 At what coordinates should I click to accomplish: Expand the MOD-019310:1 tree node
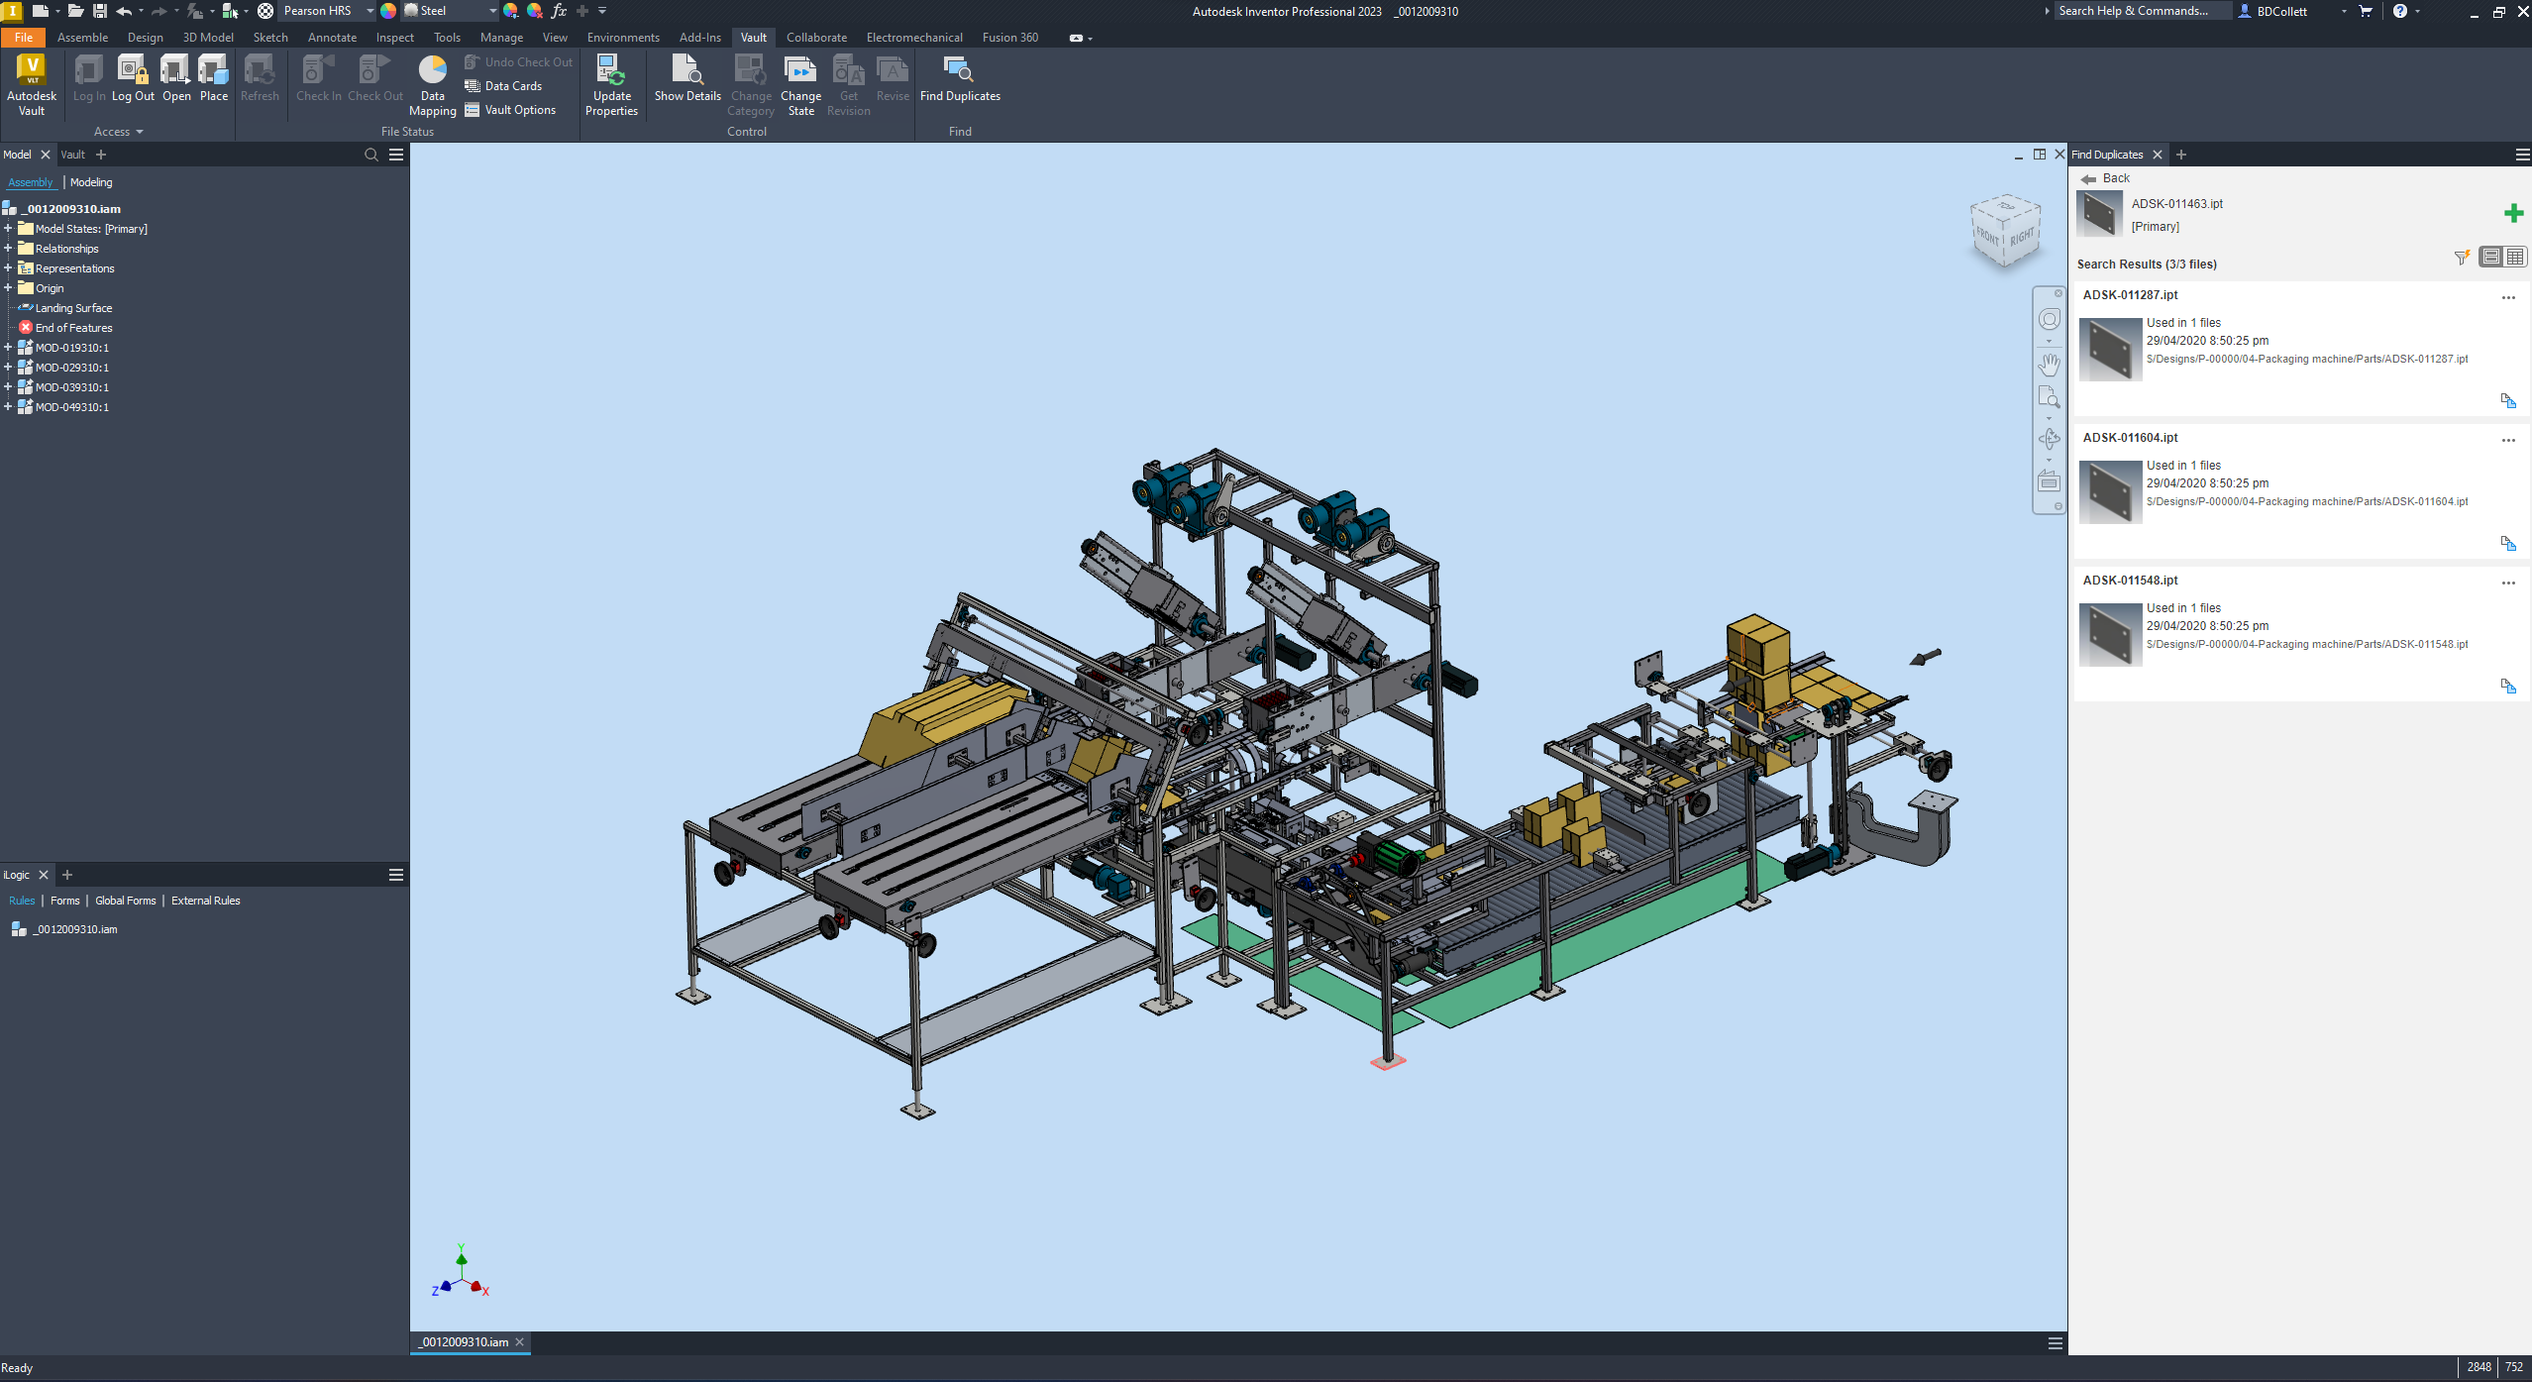[x=8, y=348]
